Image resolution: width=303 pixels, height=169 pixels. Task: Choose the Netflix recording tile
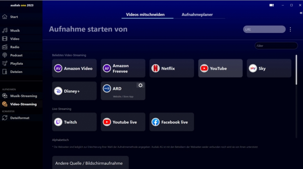click(171, 68)
